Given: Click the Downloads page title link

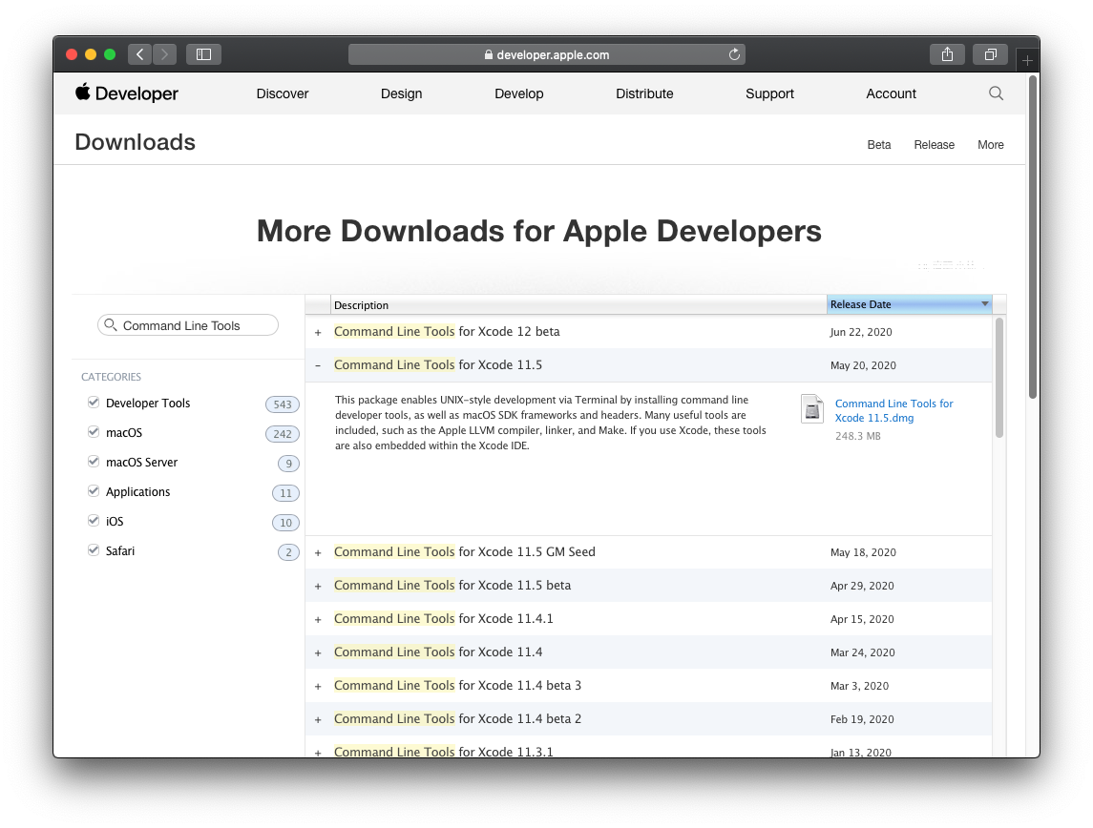Looking at the screenshot, I should point(136,142).
